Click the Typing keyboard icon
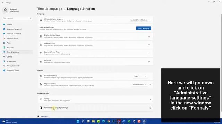 [x=41, y=100]
